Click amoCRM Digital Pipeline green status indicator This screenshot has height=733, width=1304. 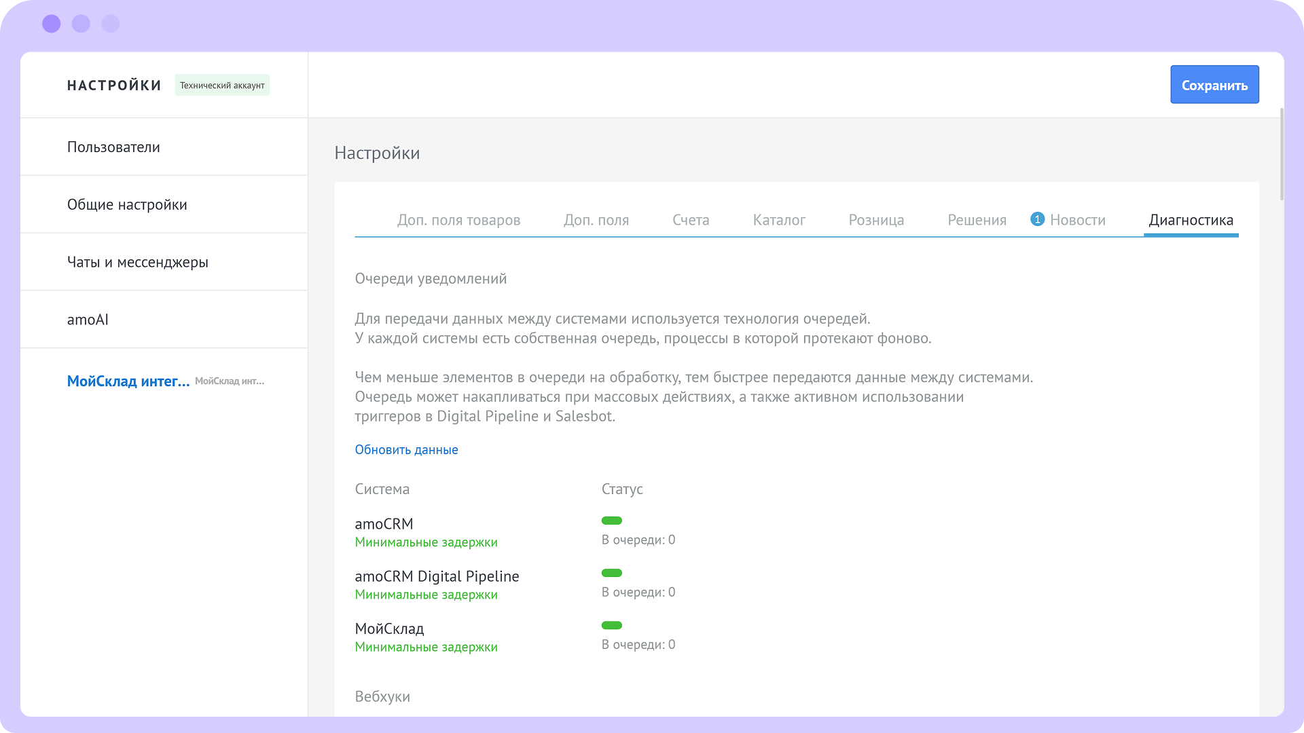click(x=611, y=573)
